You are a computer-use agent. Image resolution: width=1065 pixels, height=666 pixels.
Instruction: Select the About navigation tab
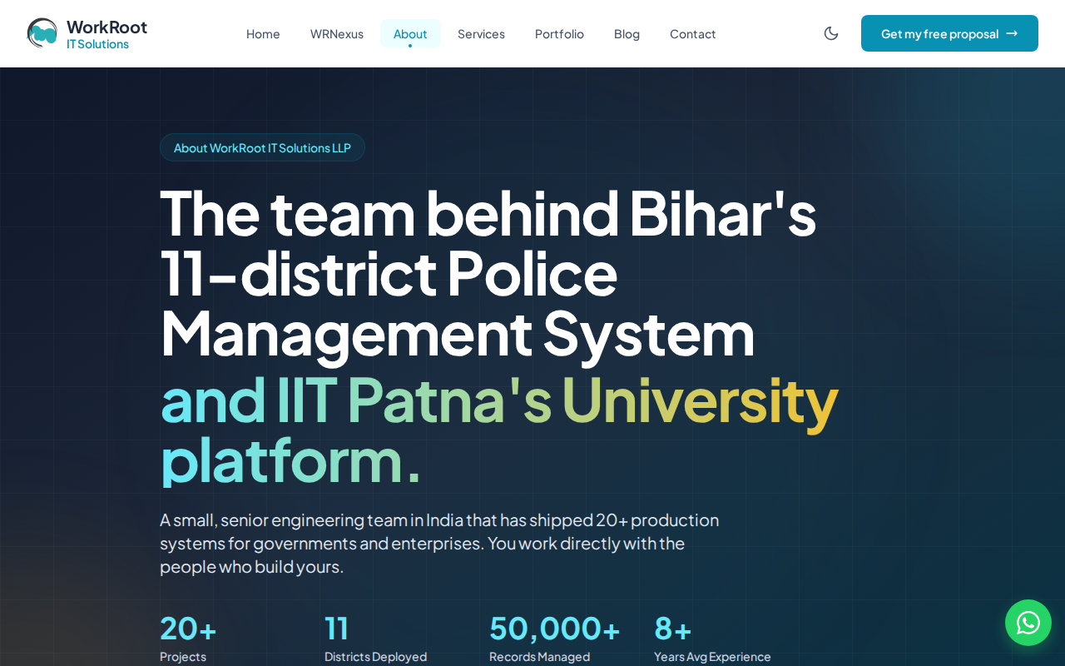click(410, 33)
